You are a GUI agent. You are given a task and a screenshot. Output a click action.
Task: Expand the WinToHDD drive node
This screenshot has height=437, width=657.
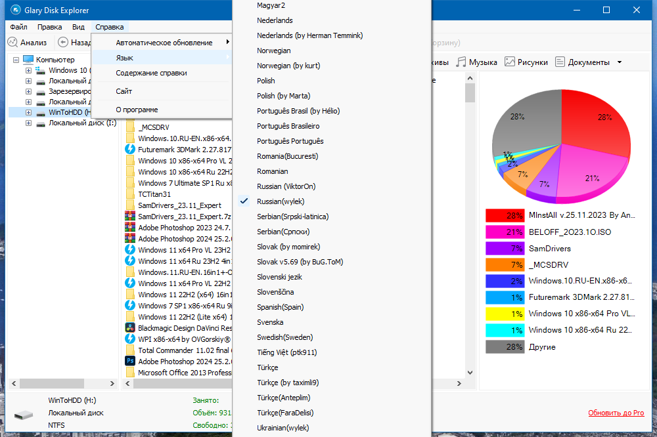pos(28,113)
